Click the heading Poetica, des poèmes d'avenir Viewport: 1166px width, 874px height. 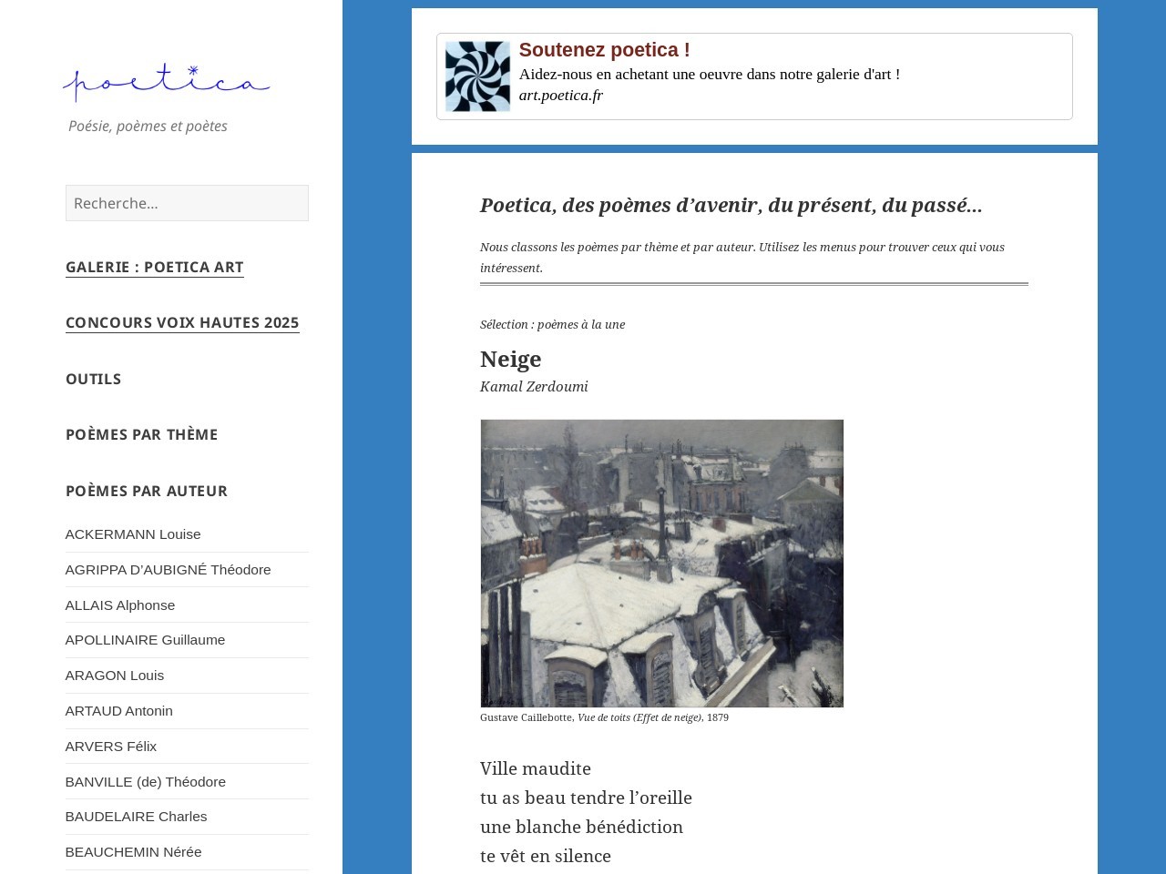pos(731,205)
